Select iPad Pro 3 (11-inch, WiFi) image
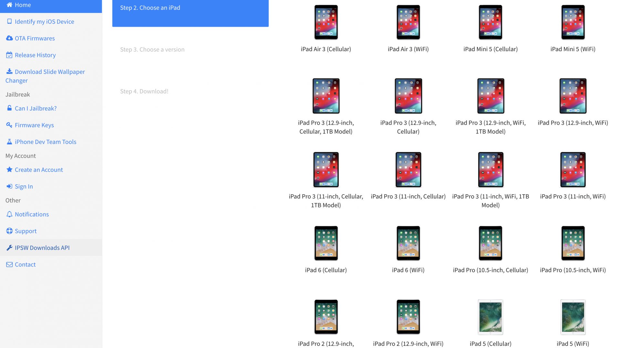 (573, 170)
